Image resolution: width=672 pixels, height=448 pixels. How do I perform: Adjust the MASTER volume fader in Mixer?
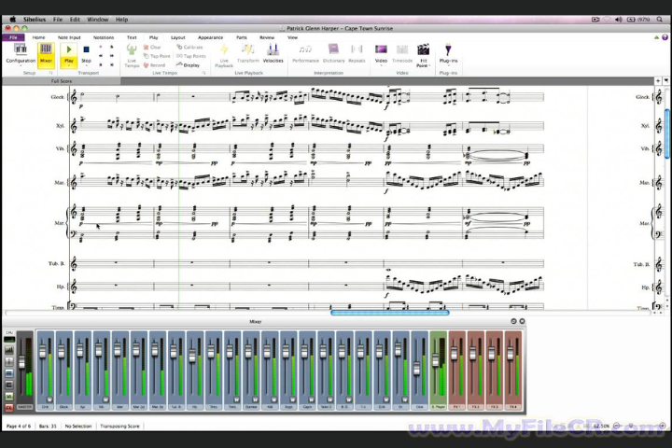(21, 363)
